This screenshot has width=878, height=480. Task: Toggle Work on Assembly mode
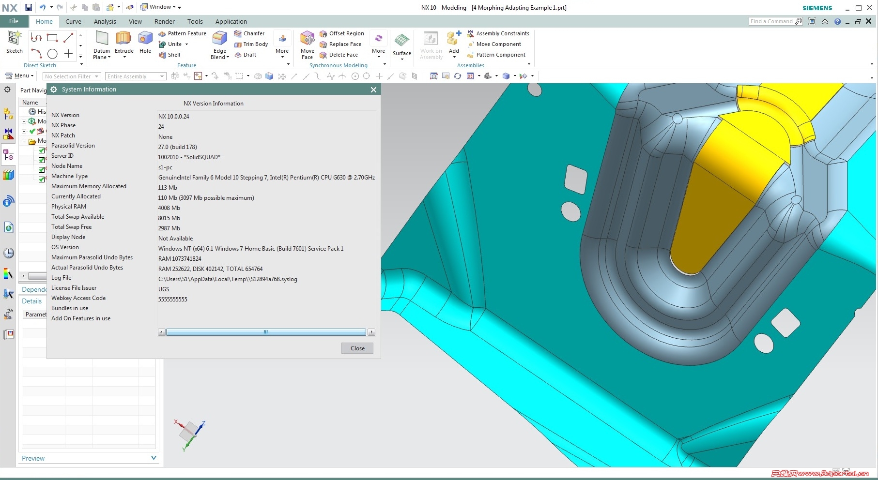point(430,45)
